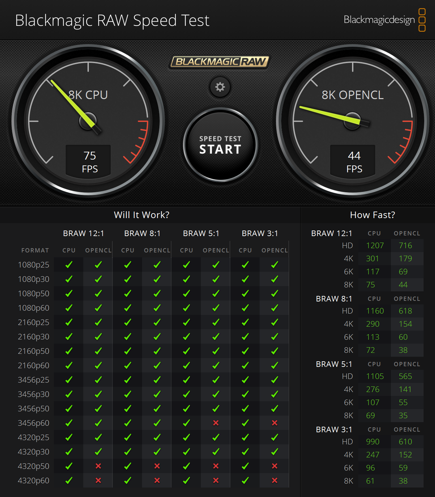Image resolution: width=435 pixels, height=497 pixels.
Task: Start the speed test
Action: [220, 145]
